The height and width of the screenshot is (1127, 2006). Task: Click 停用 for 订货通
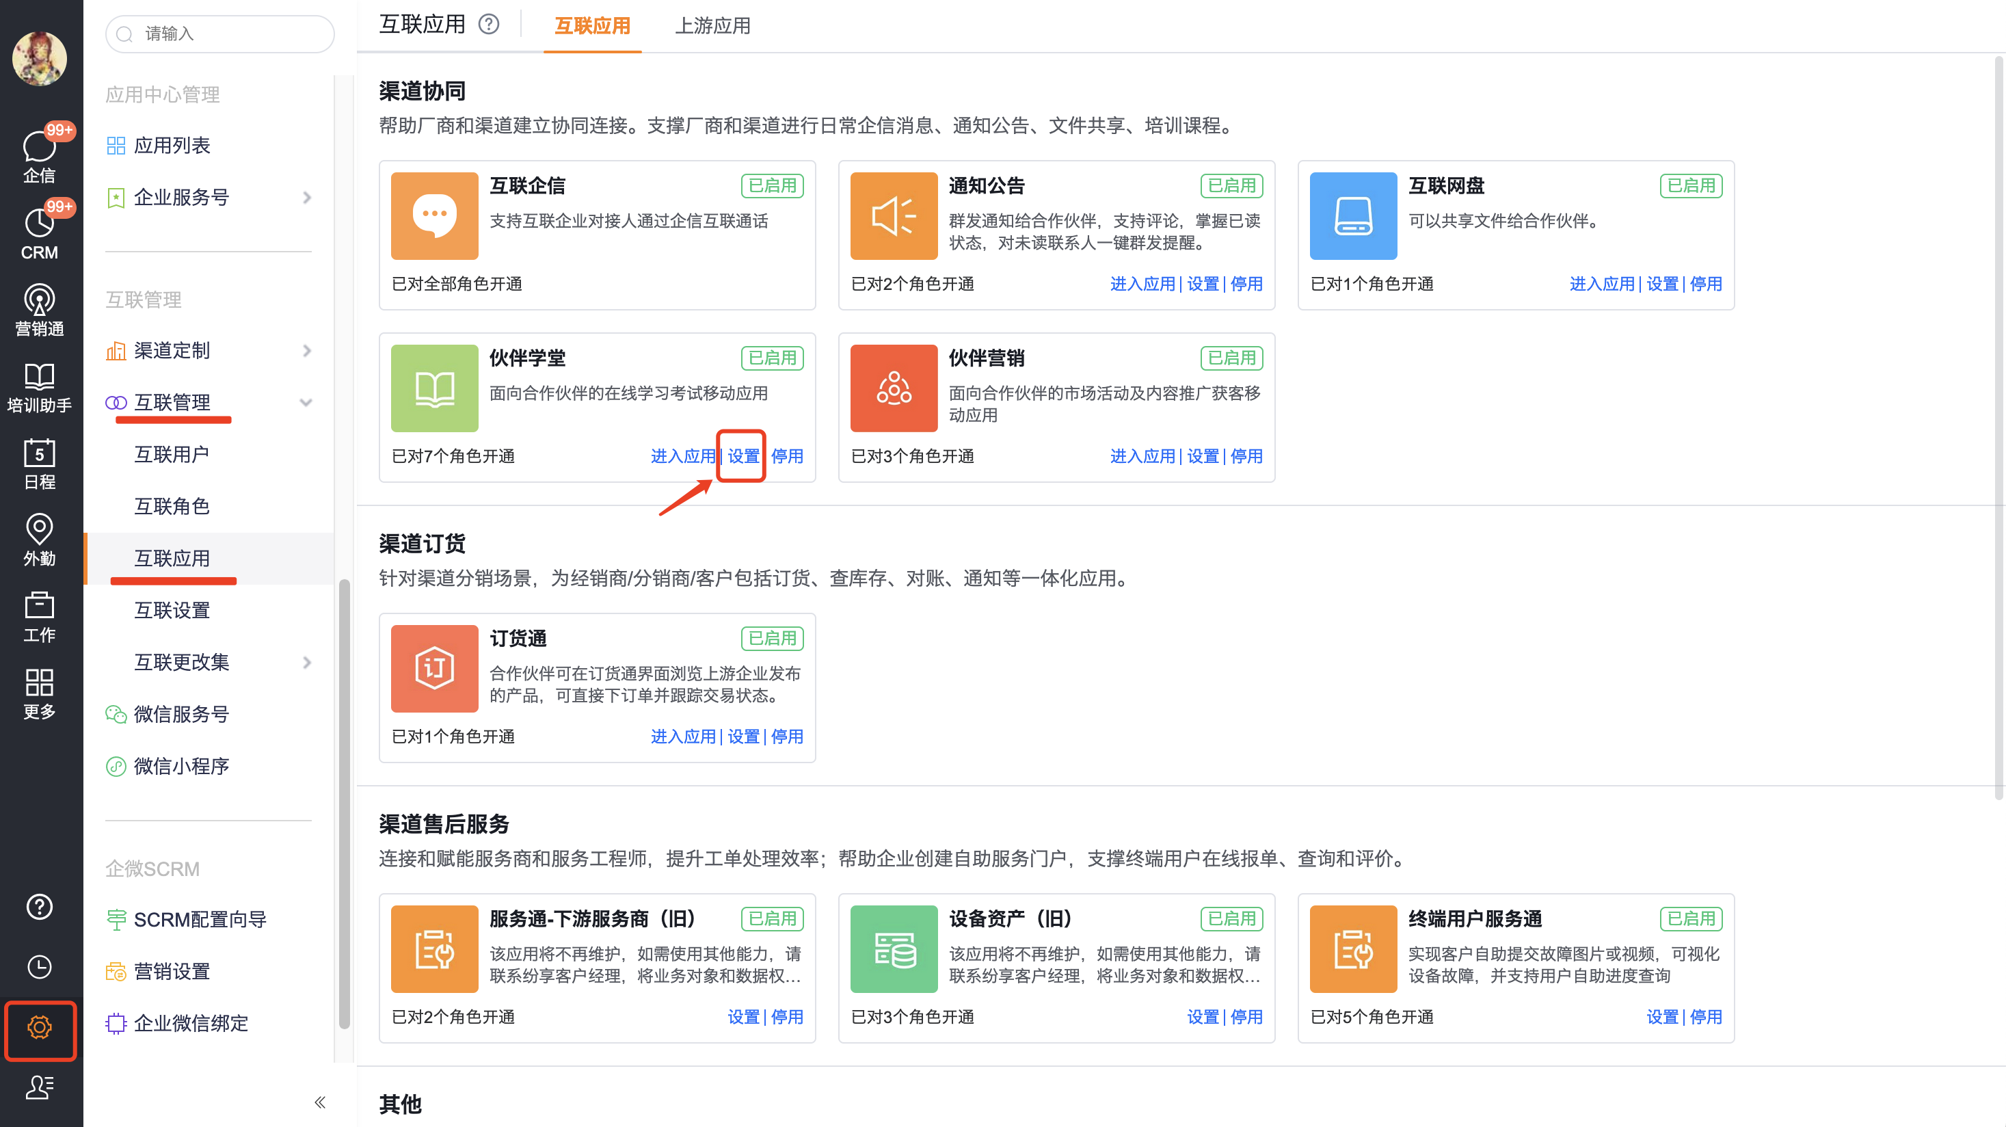coord(788,736)
